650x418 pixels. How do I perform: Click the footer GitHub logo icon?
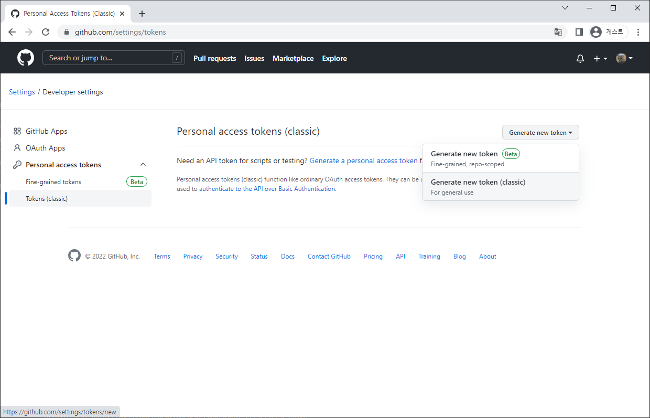[x=74, y=256]
